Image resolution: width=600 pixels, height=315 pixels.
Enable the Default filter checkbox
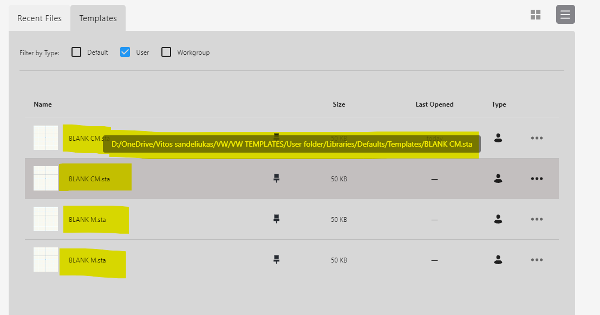point(77,52)
